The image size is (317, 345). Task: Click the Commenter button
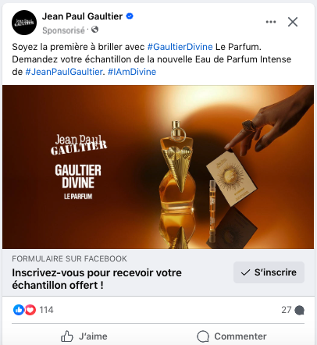click(232, 336)
